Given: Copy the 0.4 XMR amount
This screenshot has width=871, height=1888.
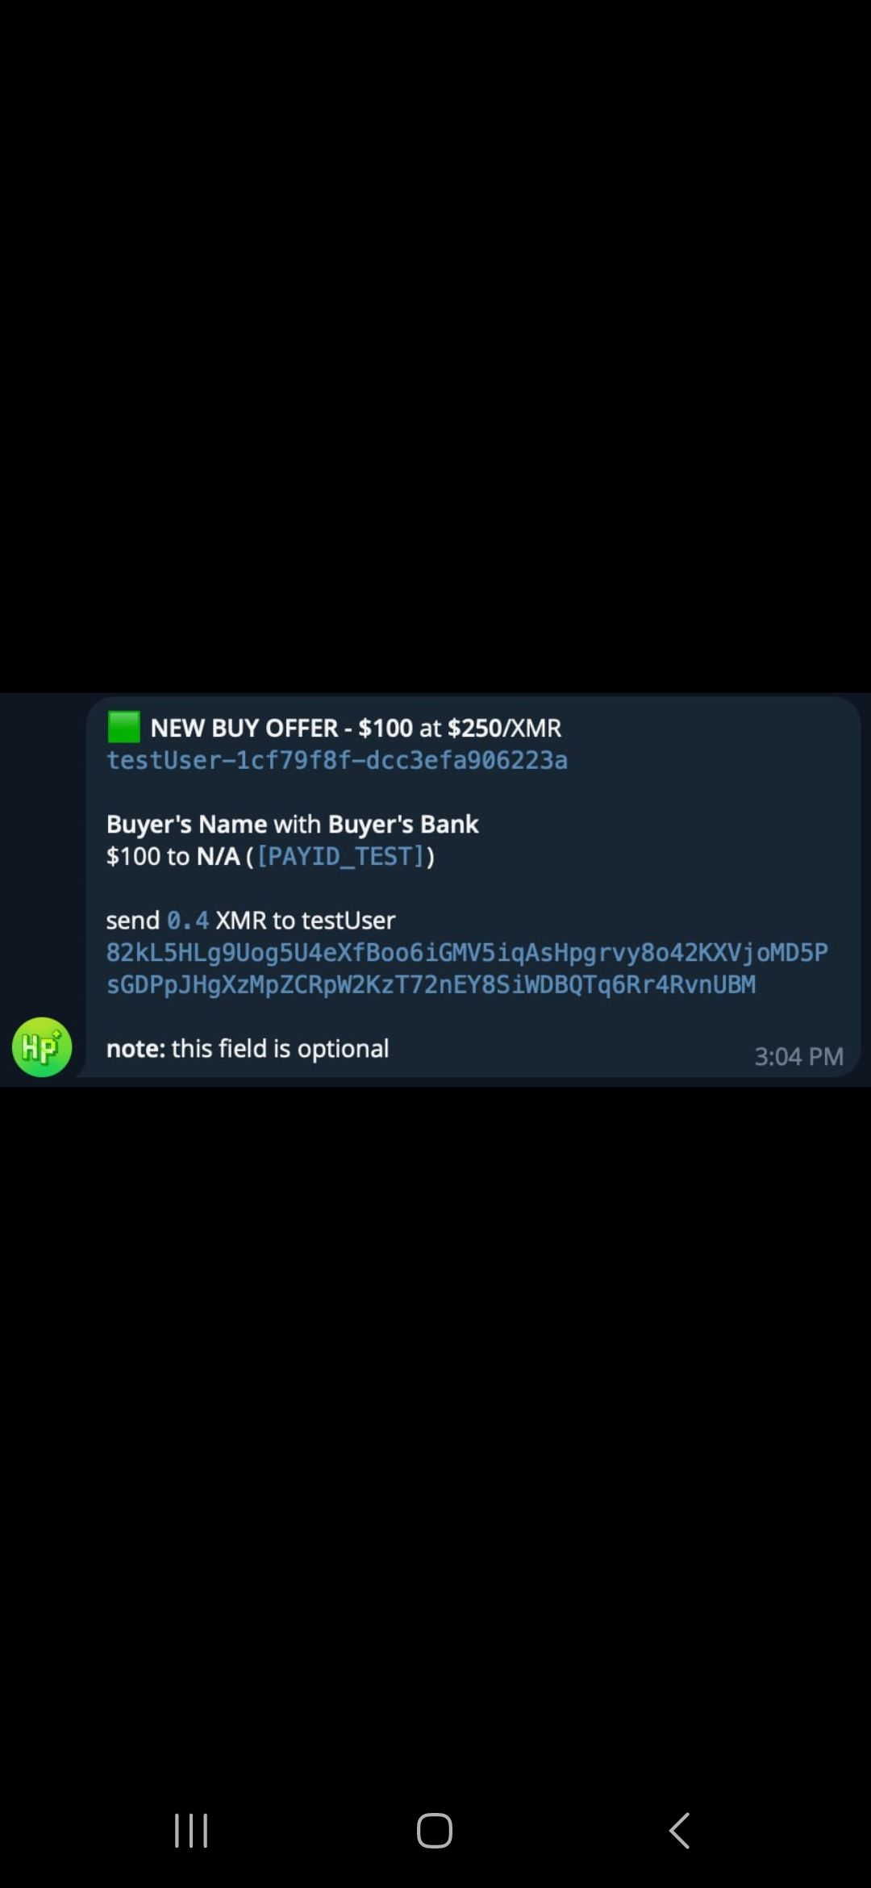Looking at the screenshot, I should tap(188, 920).
